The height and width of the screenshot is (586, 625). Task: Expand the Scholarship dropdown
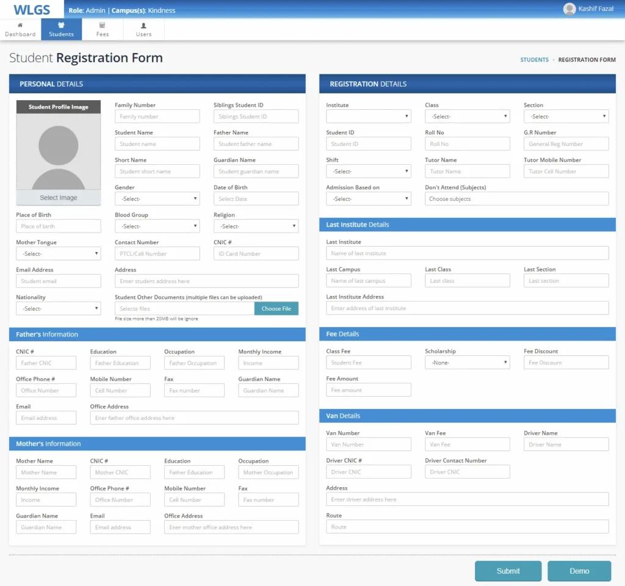(467, 363)
